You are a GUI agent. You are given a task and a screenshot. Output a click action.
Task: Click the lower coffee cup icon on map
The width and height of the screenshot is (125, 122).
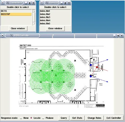tap(75, 90)
